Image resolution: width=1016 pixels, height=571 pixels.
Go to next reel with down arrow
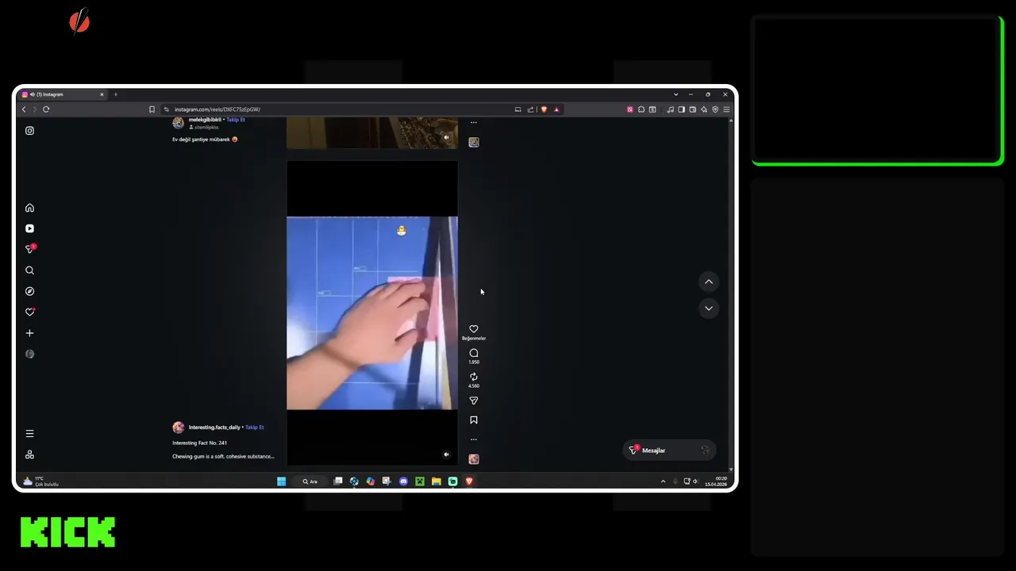[x=709, y=308]
